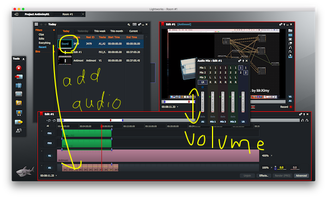Click the Import clips tool with red arrow
The image size is (327, 198).
click(19, 77)
